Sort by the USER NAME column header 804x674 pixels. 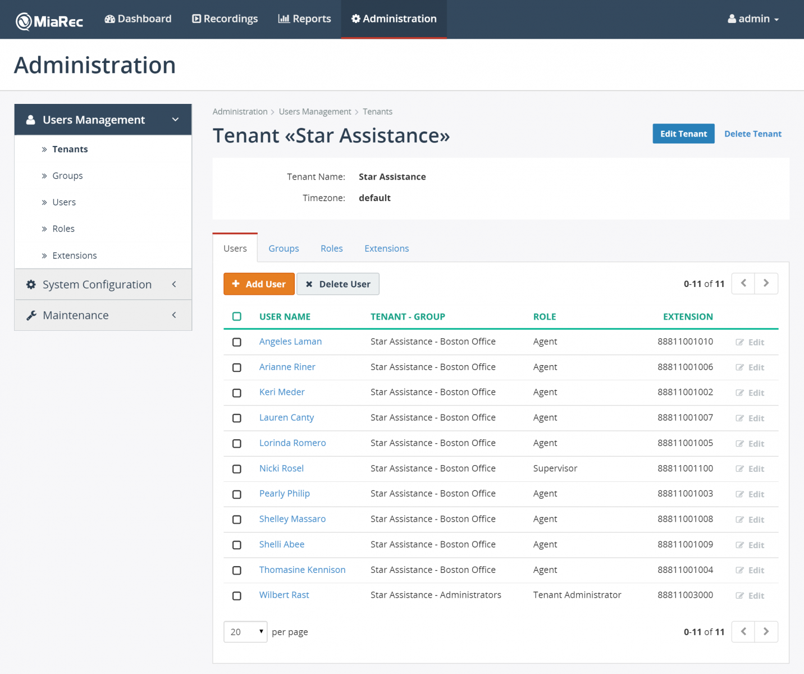(x=285, y=317)
